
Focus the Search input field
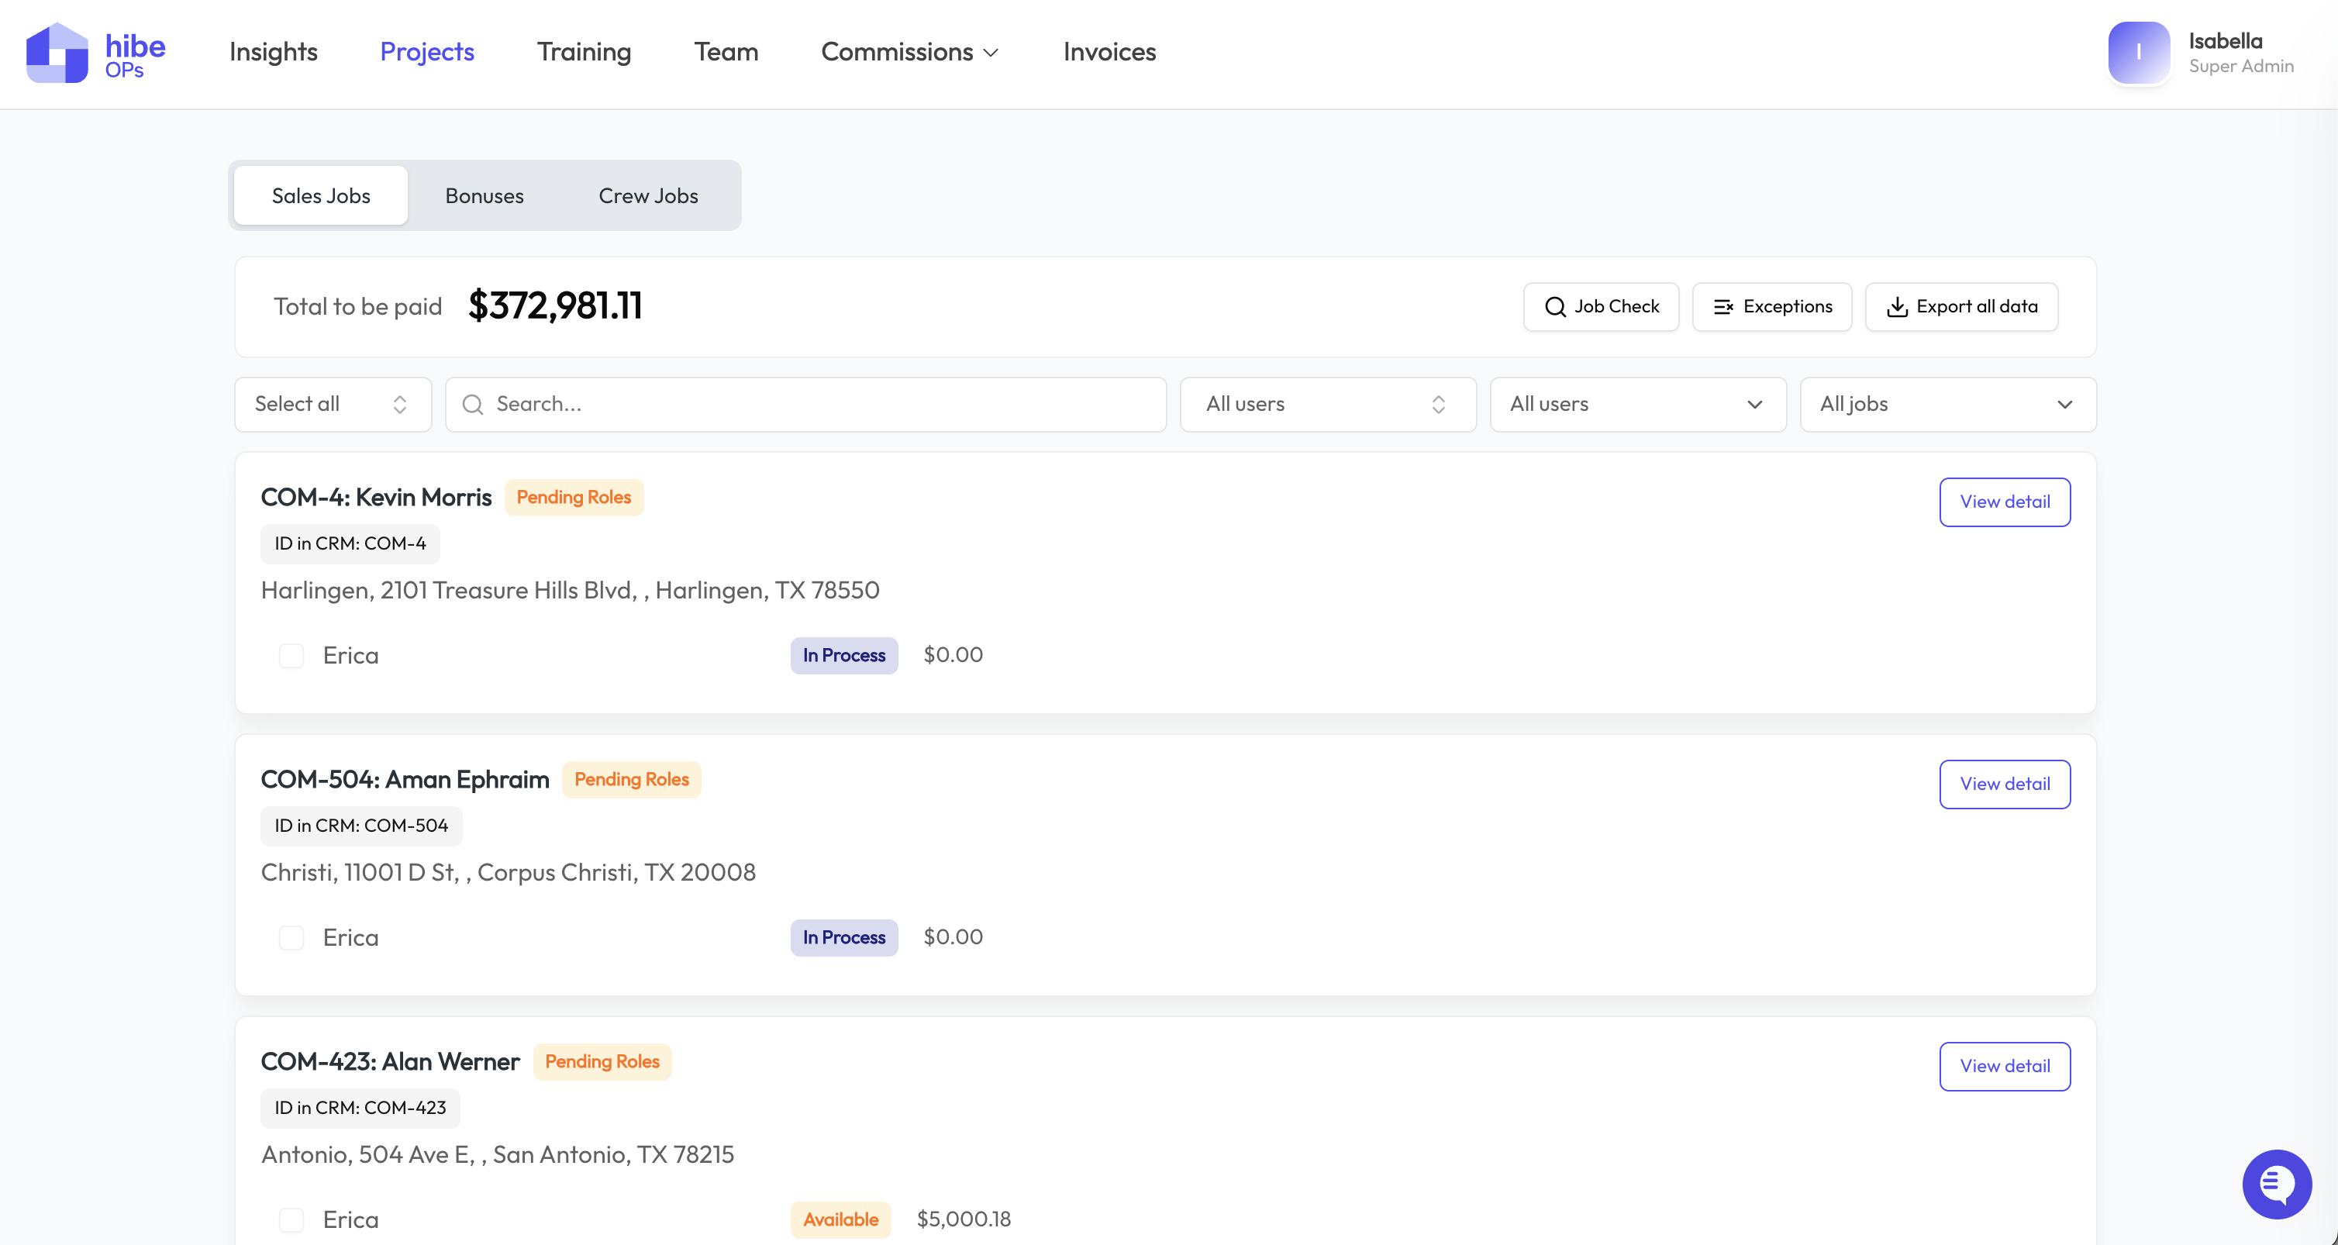pyautogui.click(x=806, y=405)
